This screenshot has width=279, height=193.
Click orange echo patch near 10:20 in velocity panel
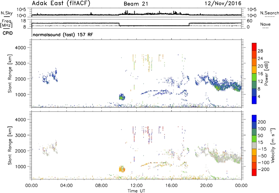(122, 169)
